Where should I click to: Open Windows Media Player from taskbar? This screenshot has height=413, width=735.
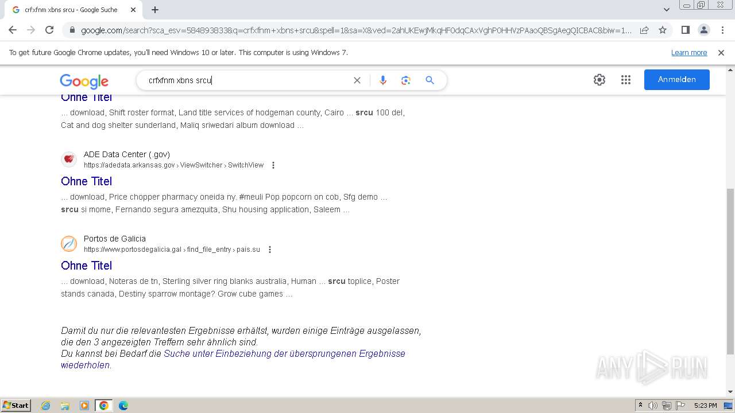click(x=84, y=406)
